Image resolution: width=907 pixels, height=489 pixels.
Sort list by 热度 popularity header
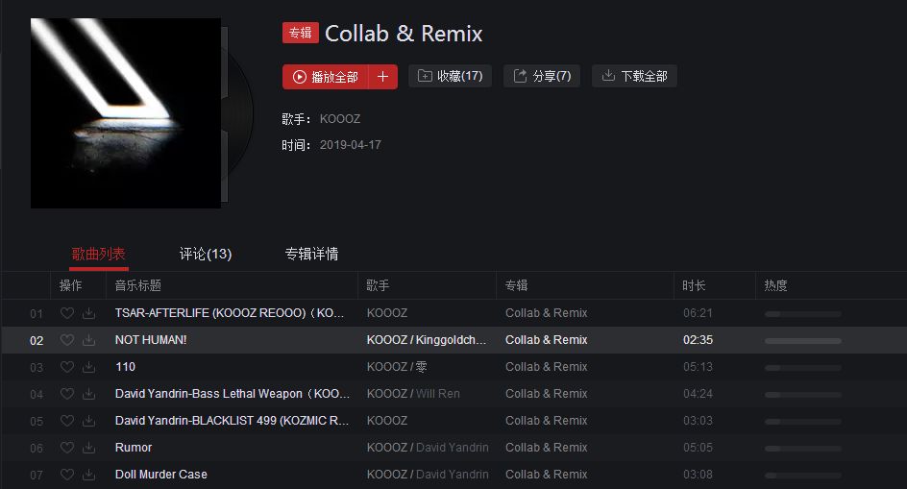point(775,285)
